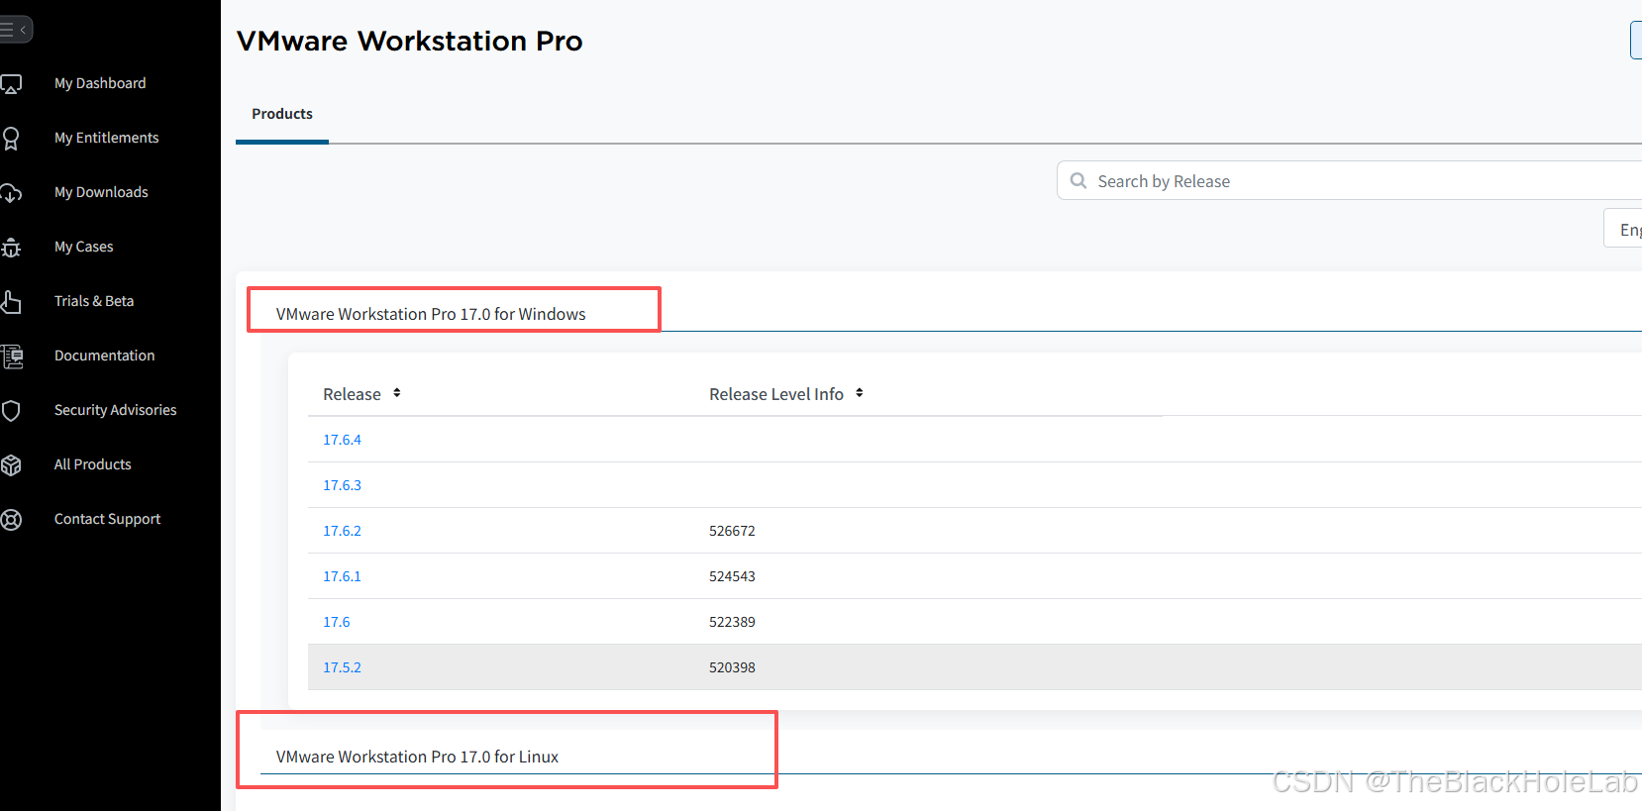
Task: Browse All Products
Action: click(x=92, y=464)
